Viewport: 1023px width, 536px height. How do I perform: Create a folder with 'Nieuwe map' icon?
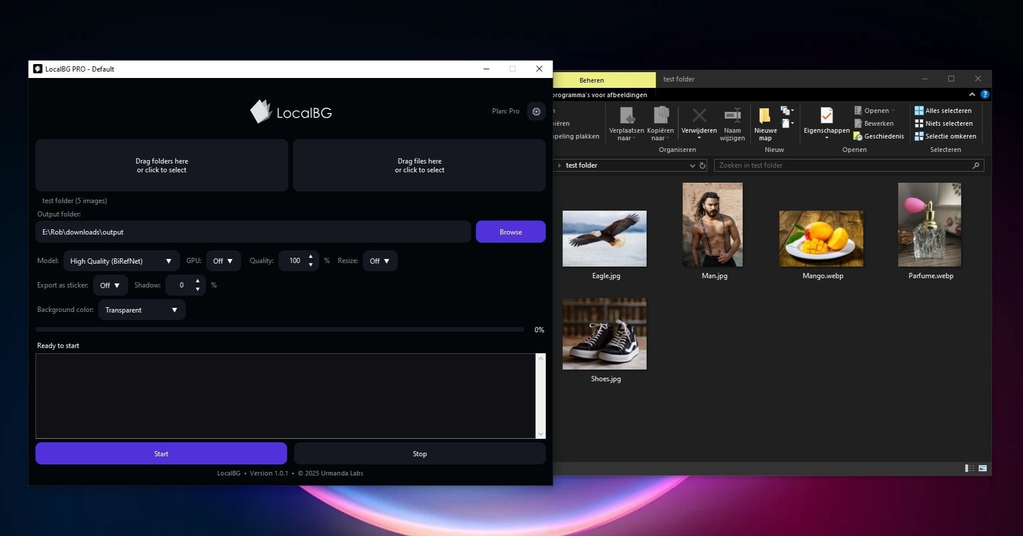pos(765,115)
